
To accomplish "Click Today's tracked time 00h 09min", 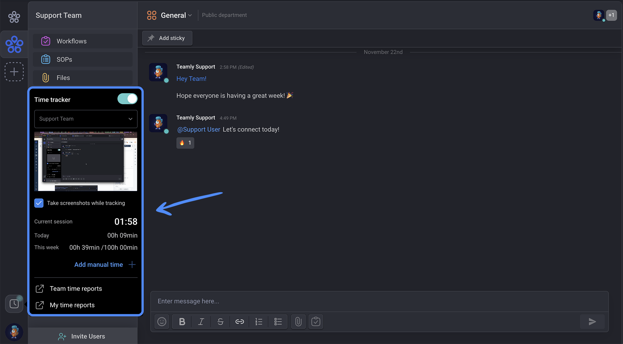I will pyautogui.click(x=122, y=235).
